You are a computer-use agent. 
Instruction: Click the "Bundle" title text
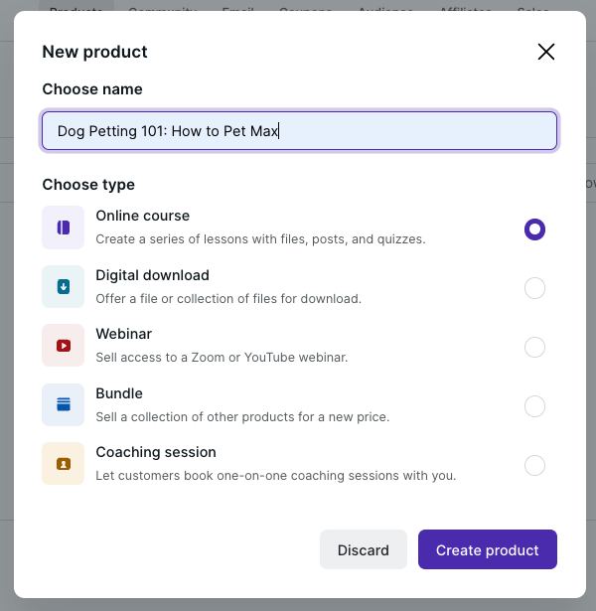click(x=119, y=393)
